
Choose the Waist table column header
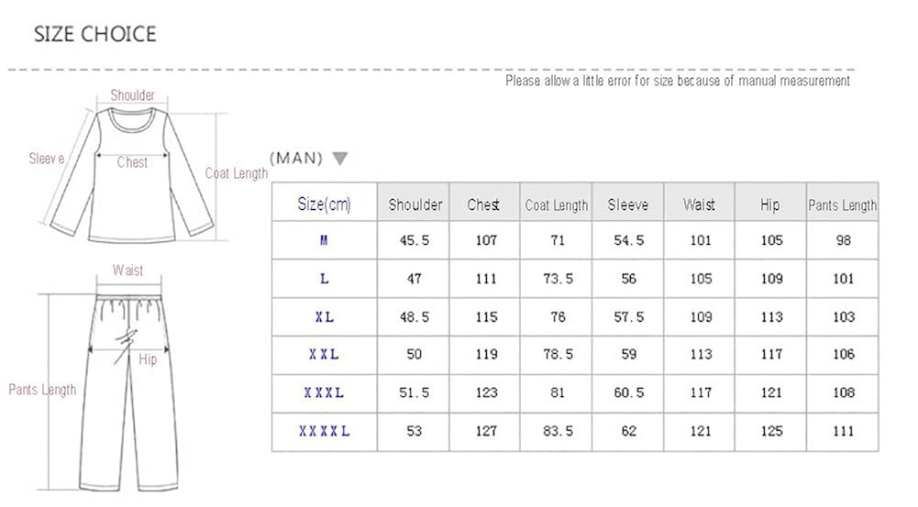[699, 204]
